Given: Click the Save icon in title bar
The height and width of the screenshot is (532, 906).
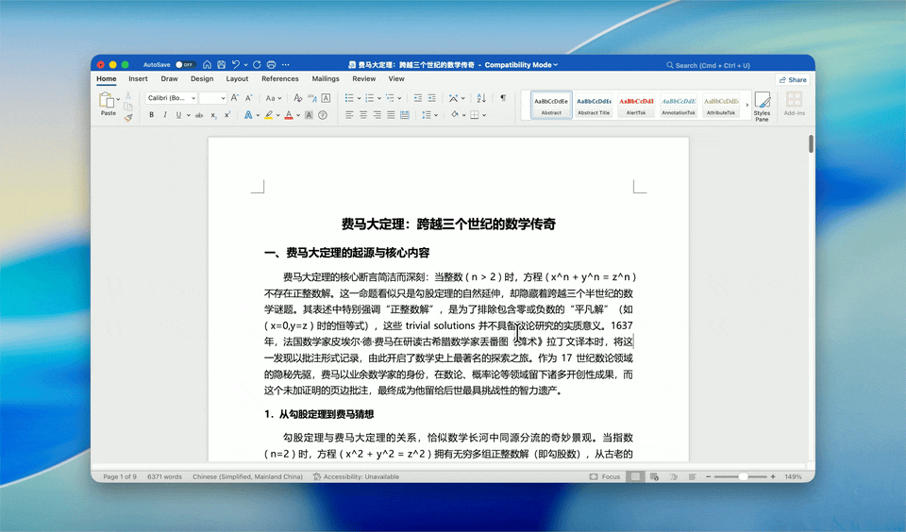Looking at the screenshot, I should [x=221, y=65].
